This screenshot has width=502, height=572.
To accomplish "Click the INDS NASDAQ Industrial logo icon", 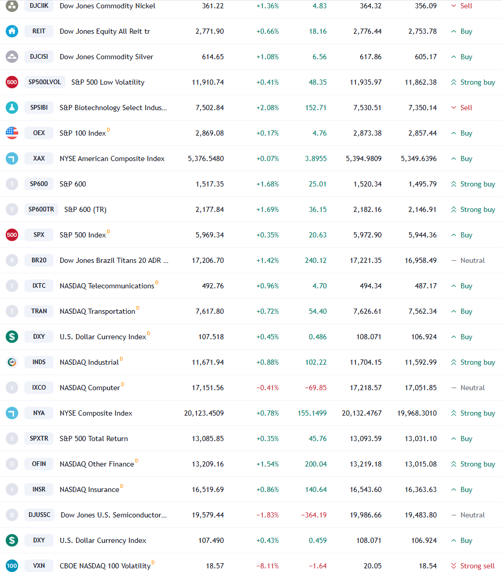I will [12, 362].
